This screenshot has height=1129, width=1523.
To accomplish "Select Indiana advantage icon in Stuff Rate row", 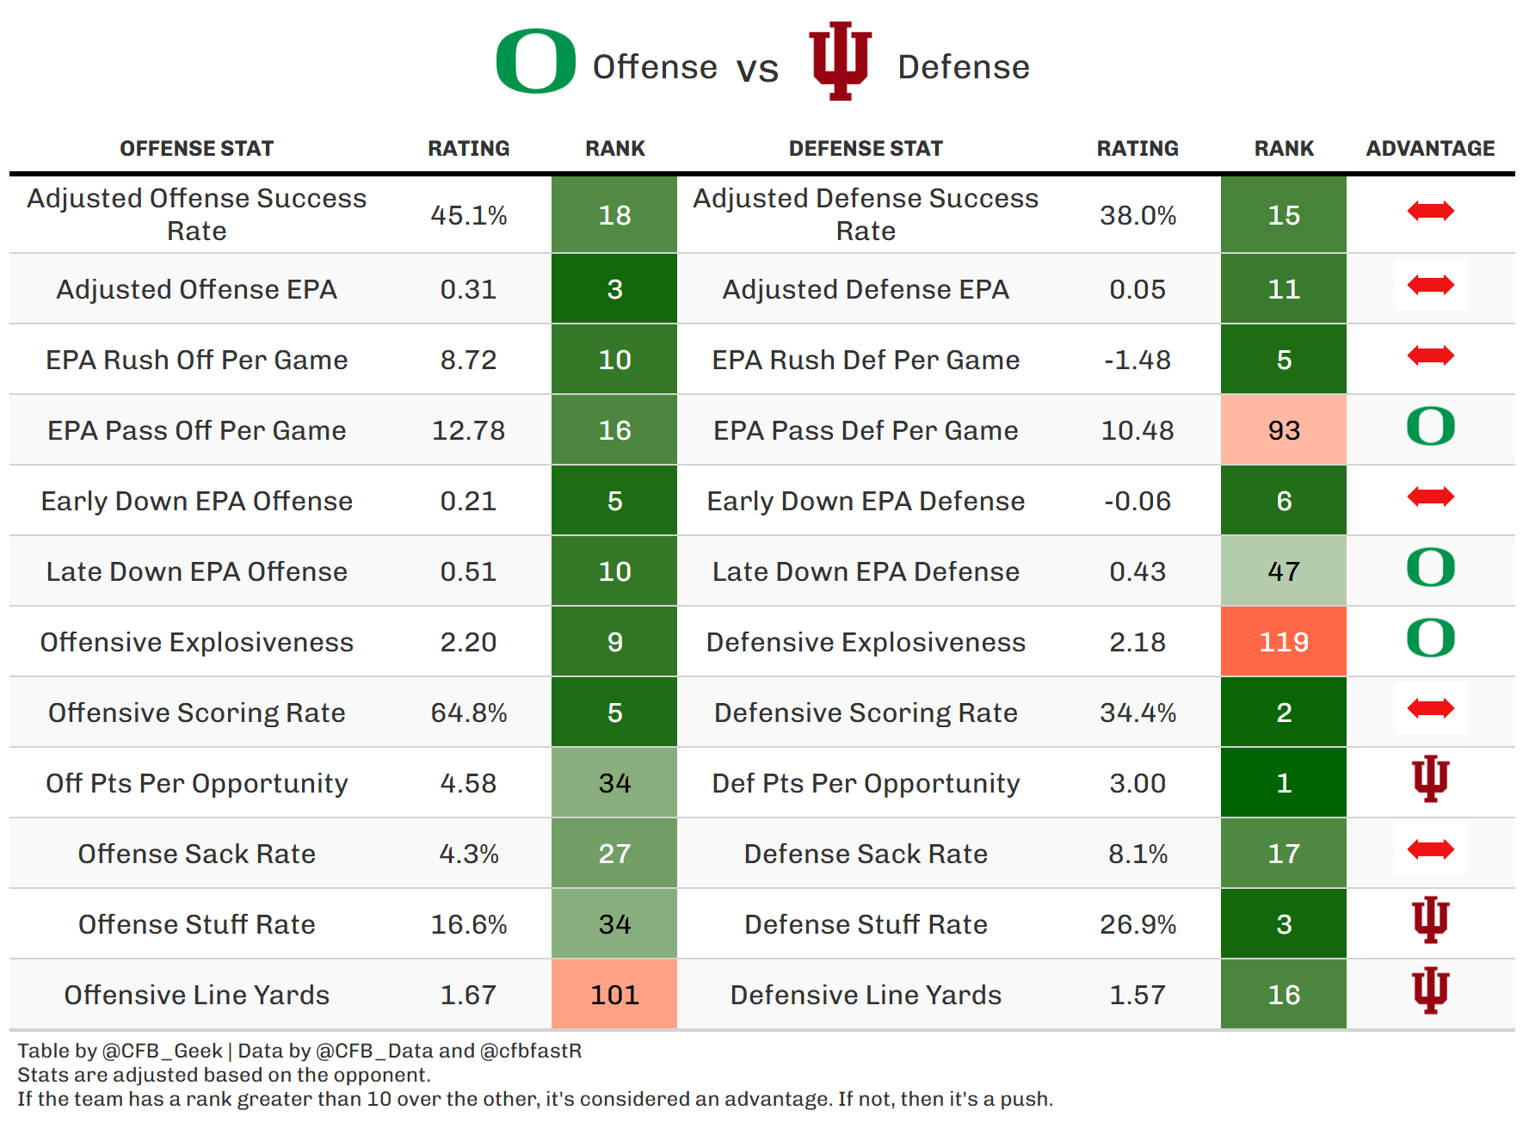I will [x=1430, y=921].
